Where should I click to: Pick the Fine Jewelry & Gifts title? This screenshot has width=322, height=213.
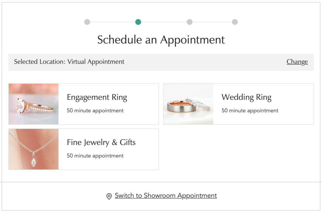101,142
